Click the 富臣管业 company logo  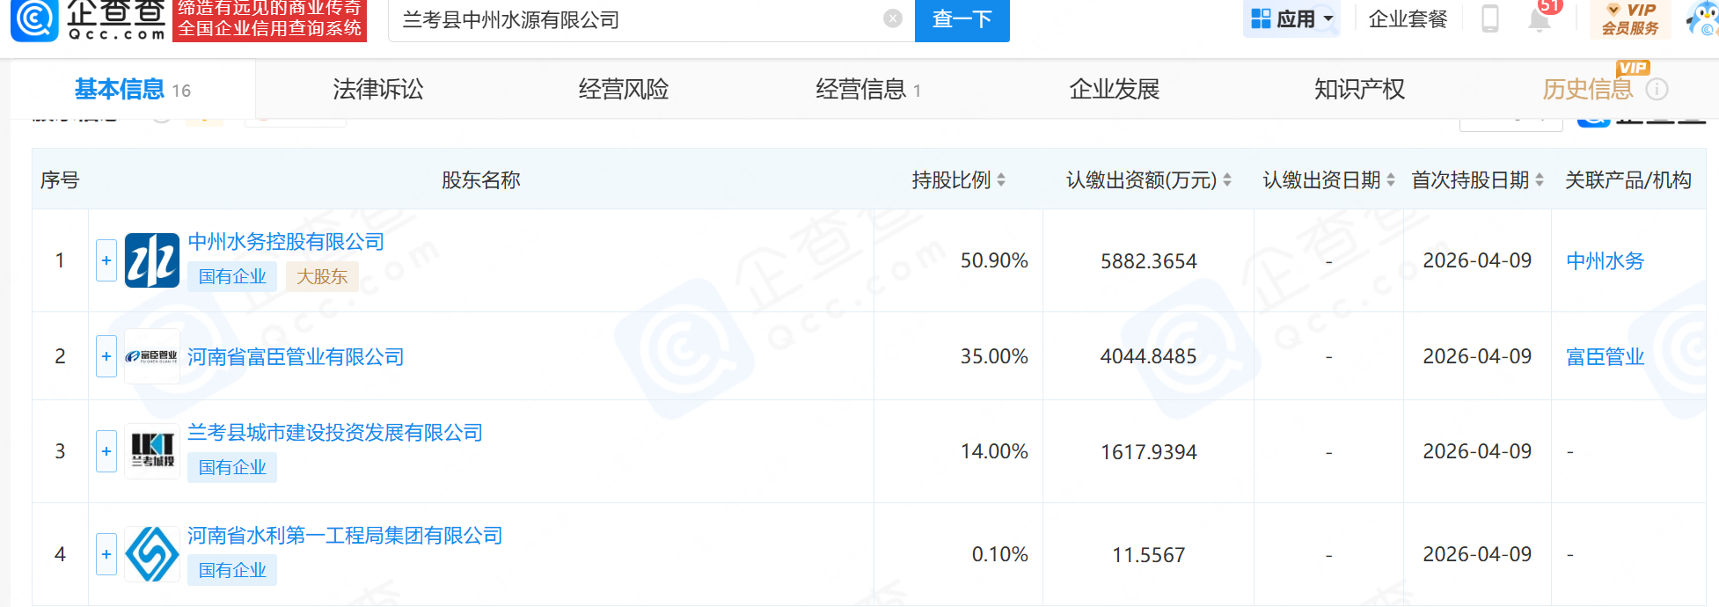152,356
